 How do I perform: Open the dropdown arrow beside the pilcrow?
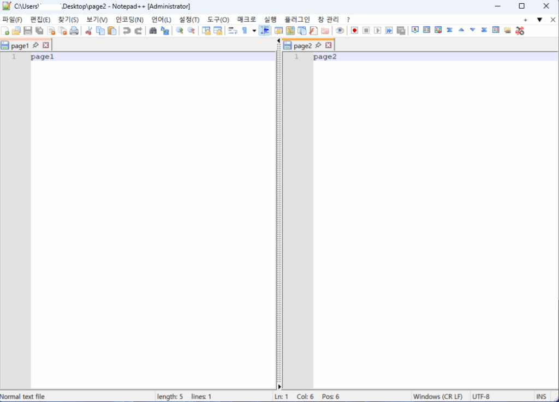click(254, 31)
